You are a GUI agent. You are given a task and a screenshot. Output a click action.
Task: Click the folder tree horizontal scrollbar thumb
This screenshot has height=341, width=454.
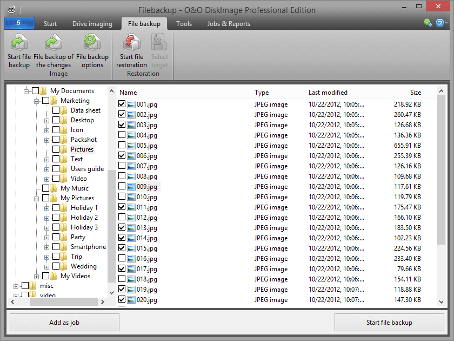pyautogui.click(x=64, y=301)
